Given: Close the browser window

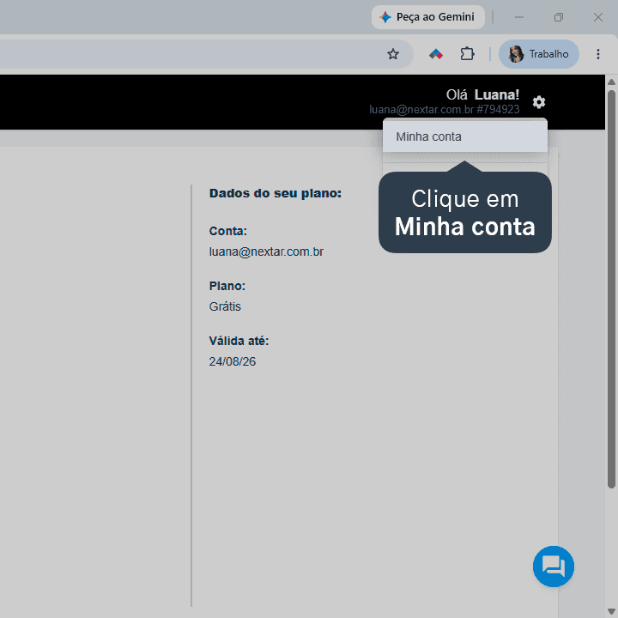Looking at the screenshot, I should 598,17.
